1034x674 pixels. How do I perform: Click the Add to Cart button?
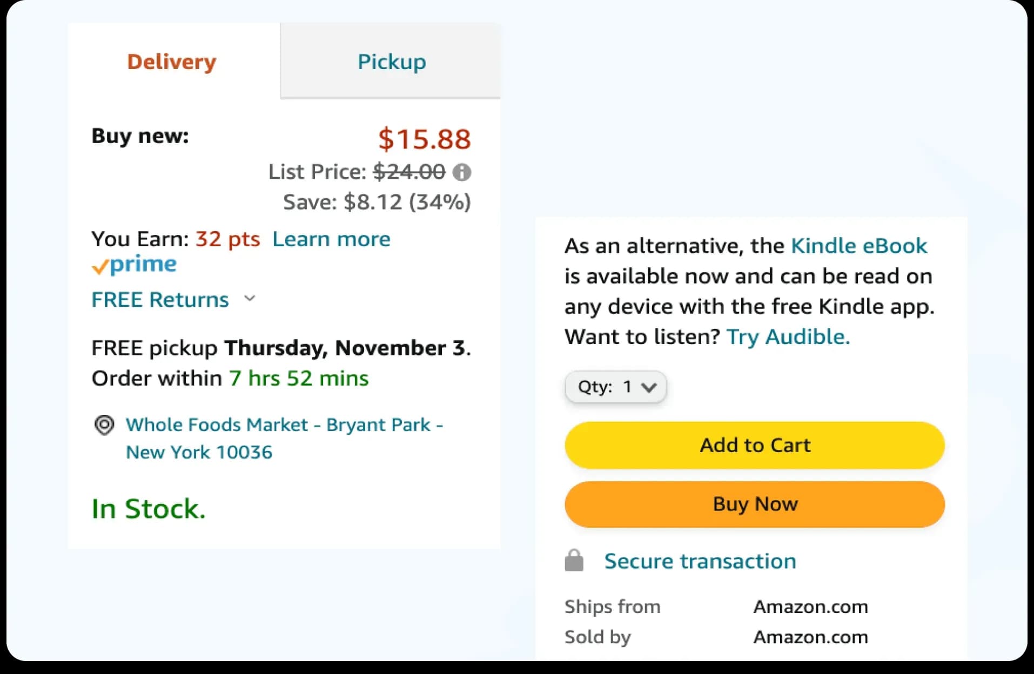coord(754,445)
